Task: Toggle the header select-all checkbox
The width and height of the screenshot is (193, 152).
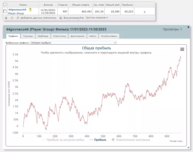Action: pos(5,5)
